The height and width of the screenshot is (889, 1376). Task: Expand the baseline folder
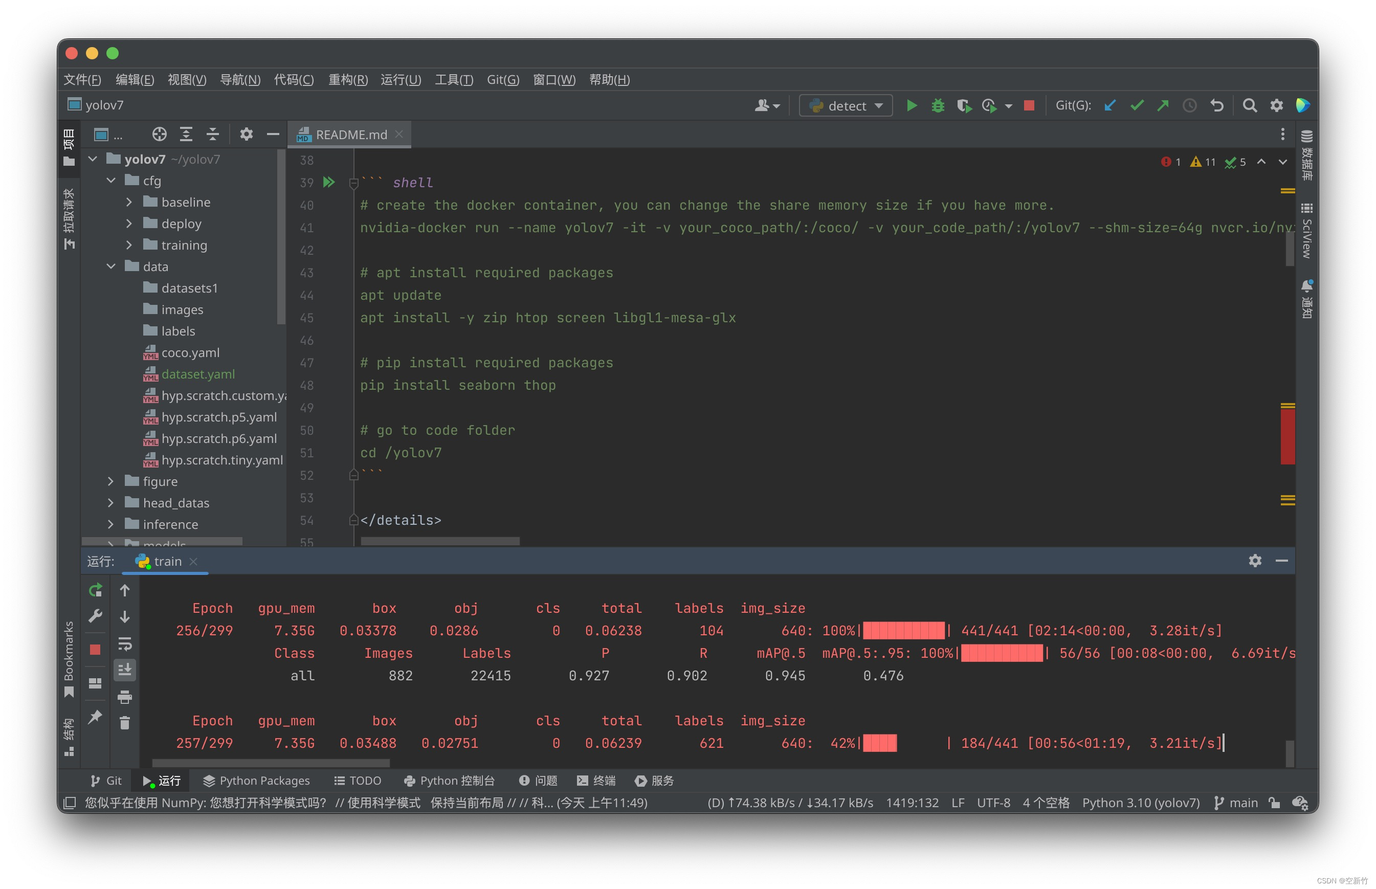129,202
